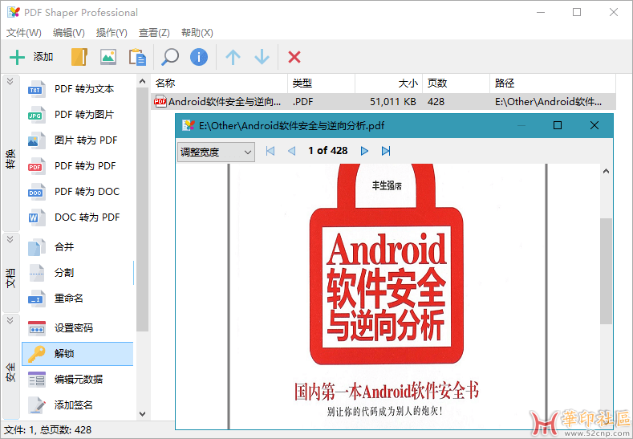Click the book cover page preview
Image resolution: width=633 pixels, height=439 pixels.
[388, 296]
